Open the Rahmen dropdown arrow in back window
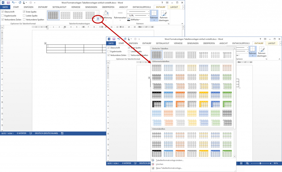This screenshot has width=282, height=172. tap(154, 20)
